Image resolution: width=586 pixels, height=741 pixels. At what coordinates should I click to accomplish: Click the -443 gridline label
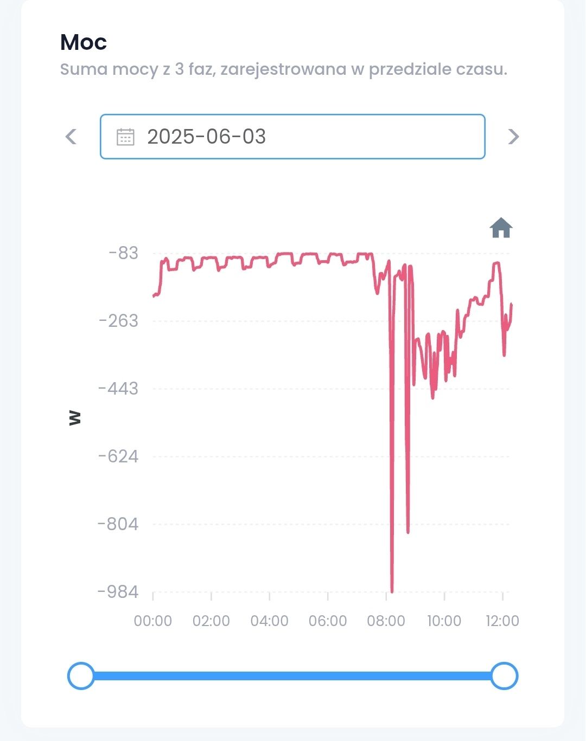point(118,389)
